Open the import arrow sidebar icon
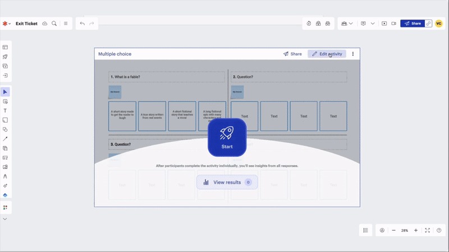The width and height of the screenshot is (449, 252). (5, 76)
